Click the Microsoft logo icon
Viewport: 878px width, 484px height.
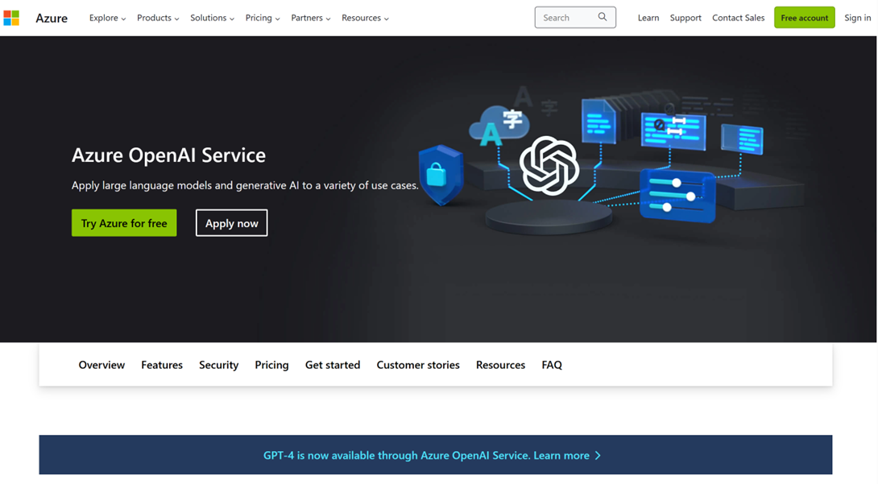(x=11, y=18)
